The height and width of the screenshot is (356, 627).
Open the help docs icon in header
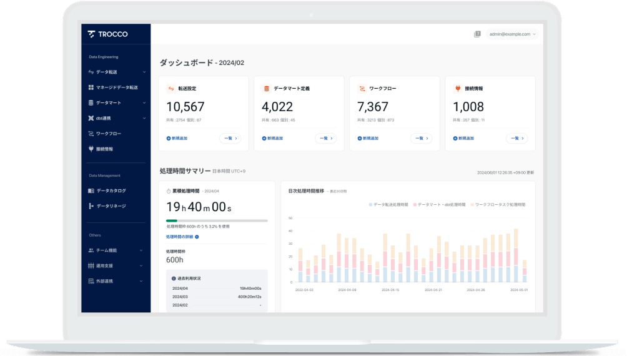pyautogui.click(x=477, y=34)
